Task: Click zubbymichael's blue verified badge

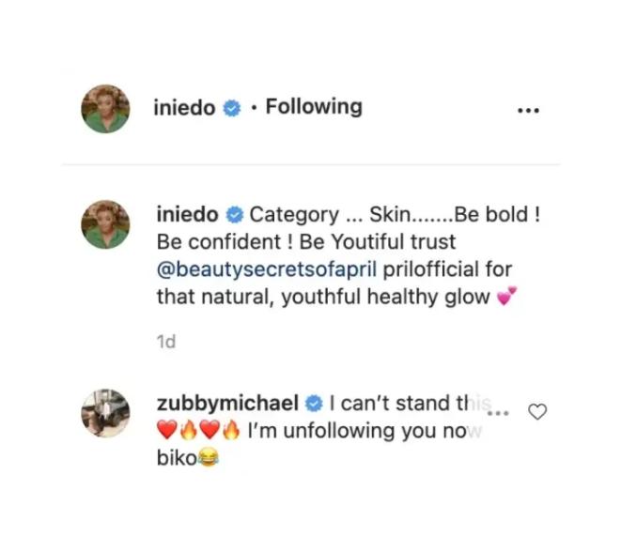Action: pyautogui.click(x=314, y=405)
